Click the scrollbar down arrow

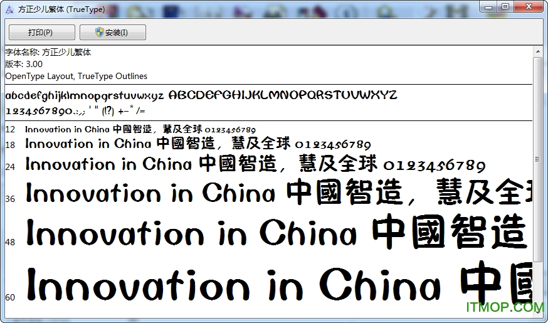click(x=538, y=312)
